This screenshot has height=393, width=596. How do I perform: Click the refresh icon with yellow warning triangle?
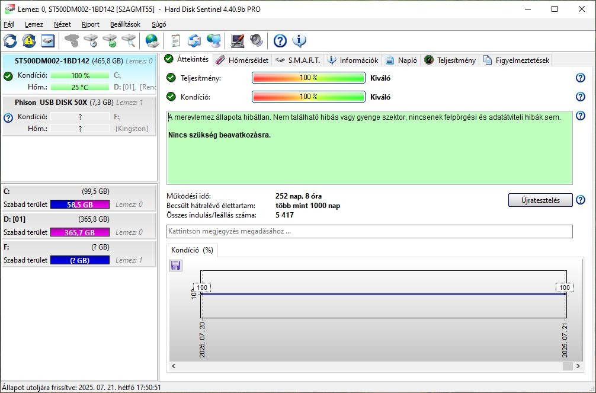click(x=29, y=41)
